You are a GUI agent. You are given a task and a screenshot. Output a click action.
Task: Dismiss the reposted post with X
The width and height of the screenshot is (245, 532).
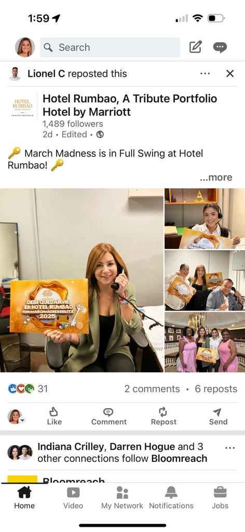tap(230, 73)
